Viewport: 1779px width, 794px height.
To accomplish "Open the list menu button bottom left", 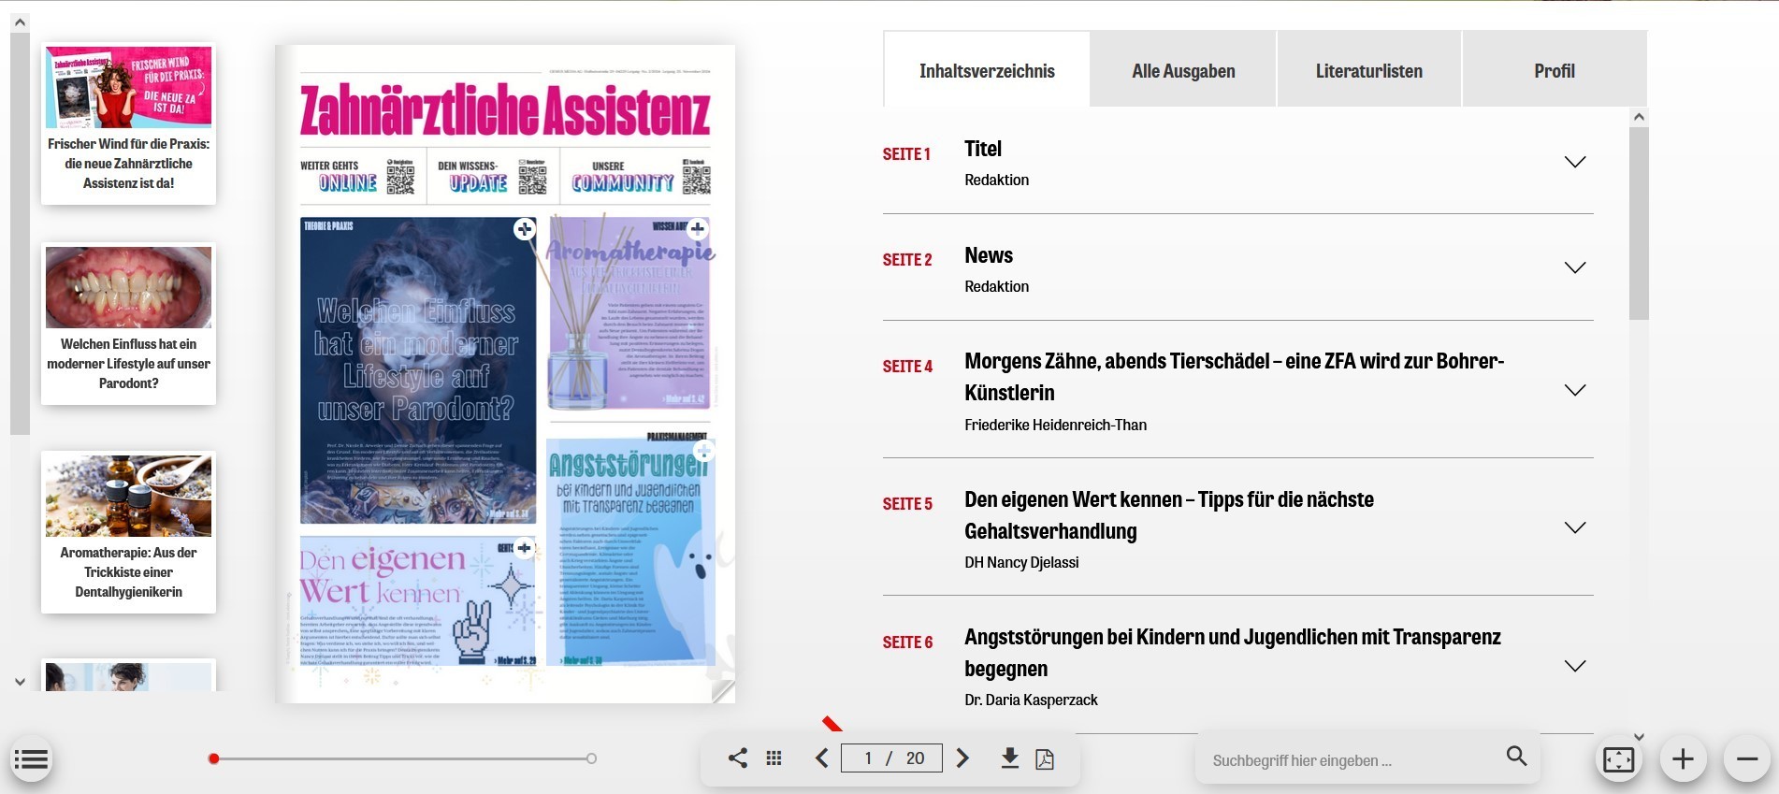I will pyautogui.click(x=31, y=759).
